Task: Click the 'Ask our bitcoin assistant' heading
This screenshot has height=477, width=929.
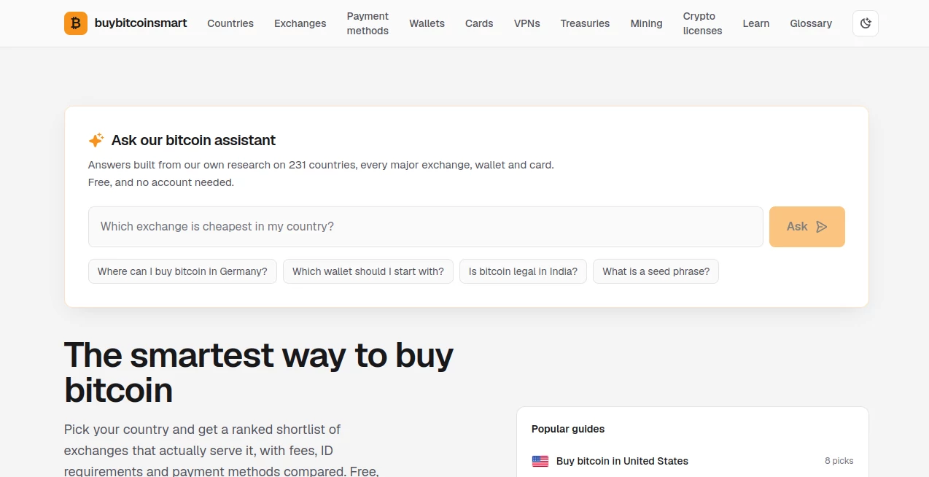Action: point(193,140)
